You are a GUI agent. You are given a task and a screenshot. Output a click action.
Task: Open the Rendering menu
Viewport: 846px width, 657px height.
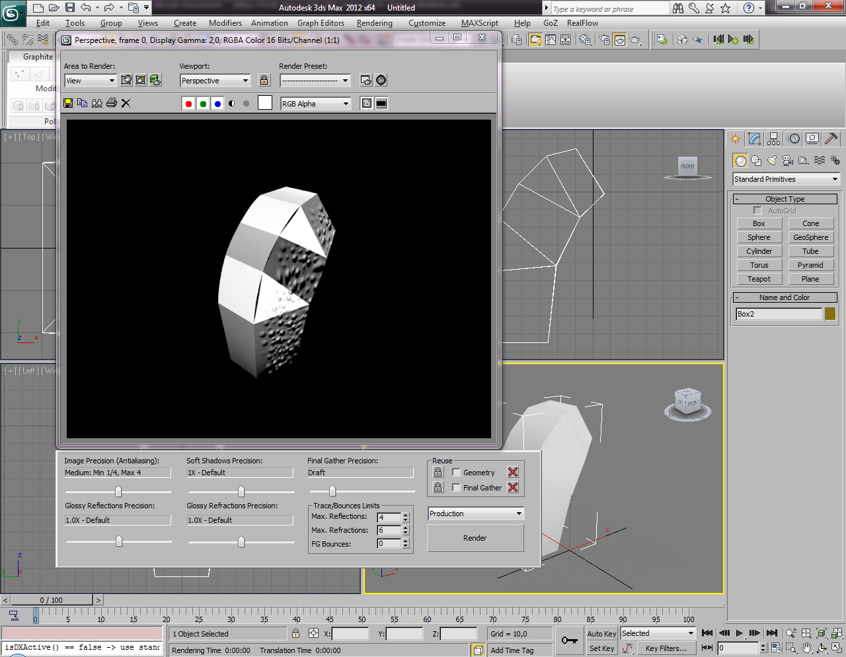click(x=374, y=23)
